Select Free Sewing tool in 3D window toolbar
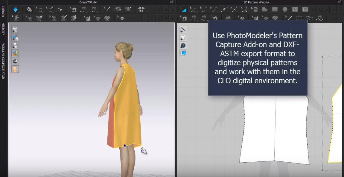 click(94, 10)
